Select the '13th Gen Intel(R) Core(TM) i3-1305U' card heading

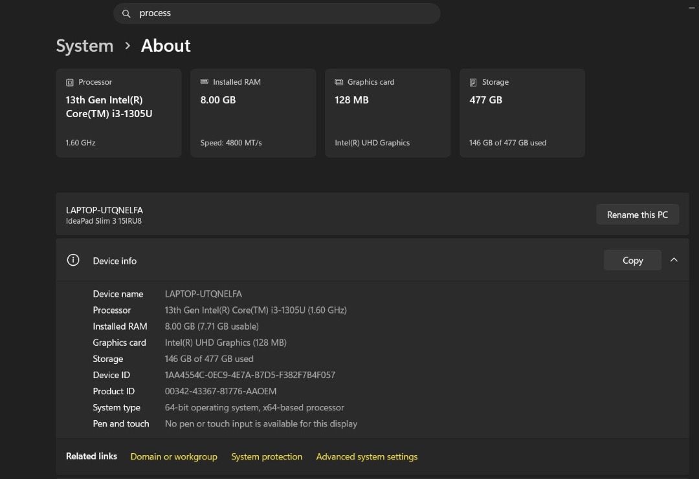109,107
